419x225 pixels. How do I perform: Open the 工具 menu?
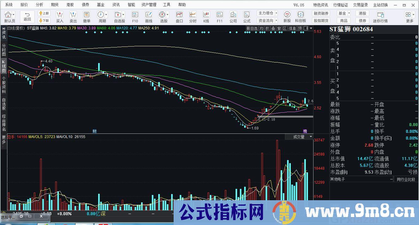(x=167, y=5)
